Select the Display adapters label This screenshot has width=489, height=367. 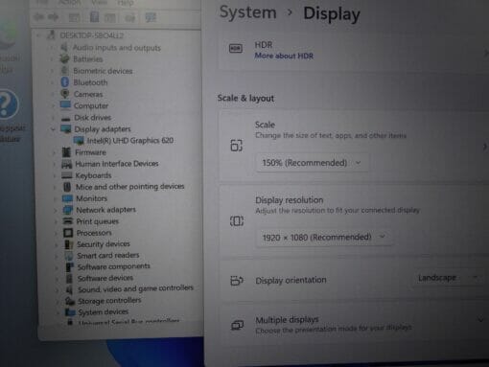pos(103,129)
